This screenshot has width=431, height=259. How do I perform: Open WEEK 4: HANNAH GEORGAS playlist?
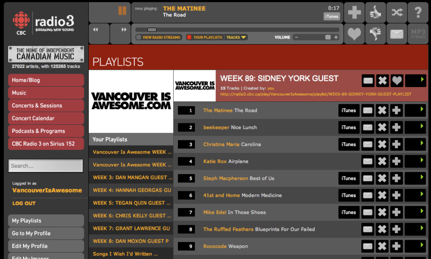click(x=131, y=190)
